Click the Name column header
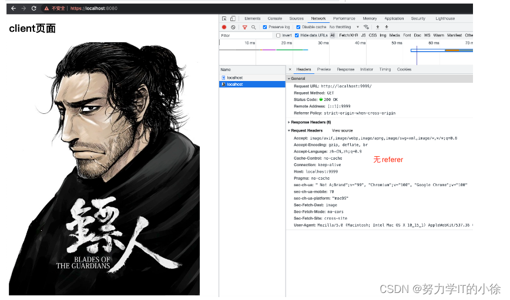Image resolution: width=510 pixels, height=300 pixels. point(252,69)
